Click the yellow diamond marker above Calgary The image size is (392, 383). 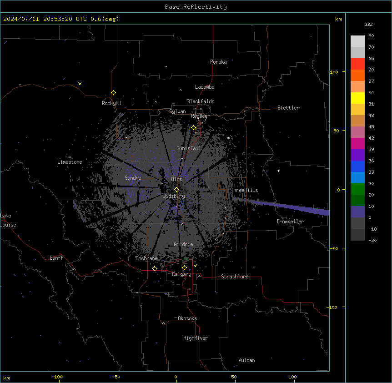[x=184, y=268]
